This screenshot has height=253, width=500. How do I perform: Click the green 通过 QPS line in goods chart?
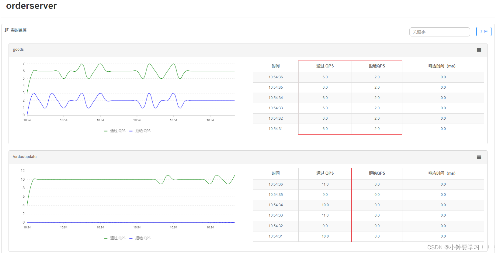pos(122,71)
